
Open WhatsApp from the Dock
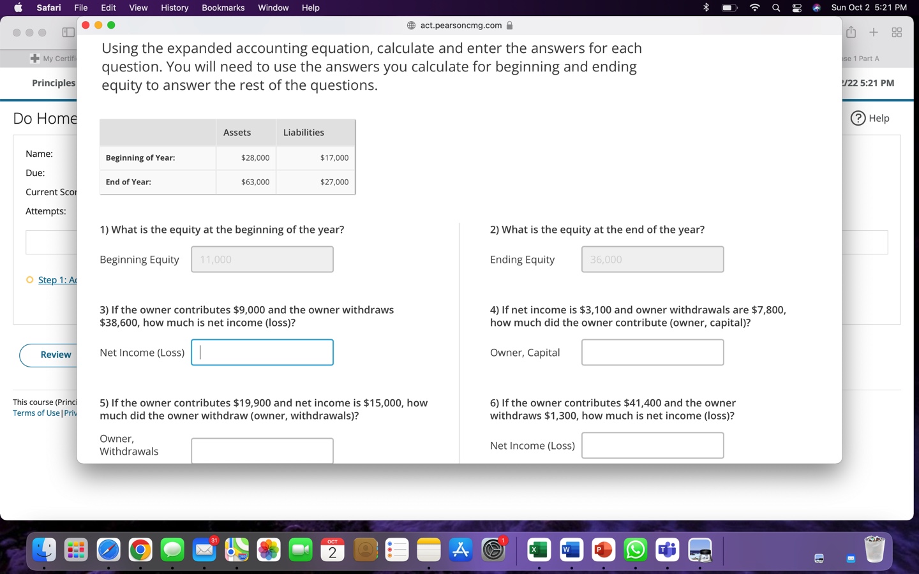pyautogui.click(x=635, y=549)
